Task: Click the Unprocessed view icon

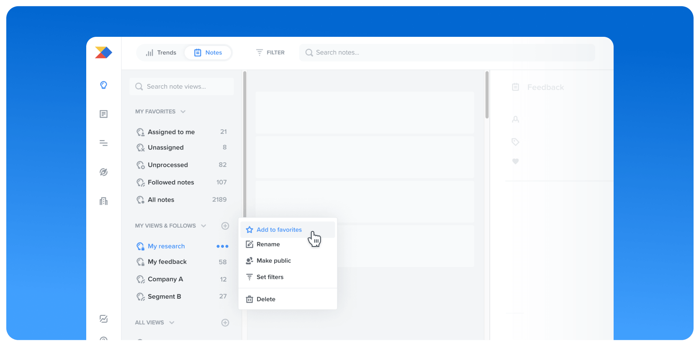Action: pyautogui.click(x=141, y=165)
